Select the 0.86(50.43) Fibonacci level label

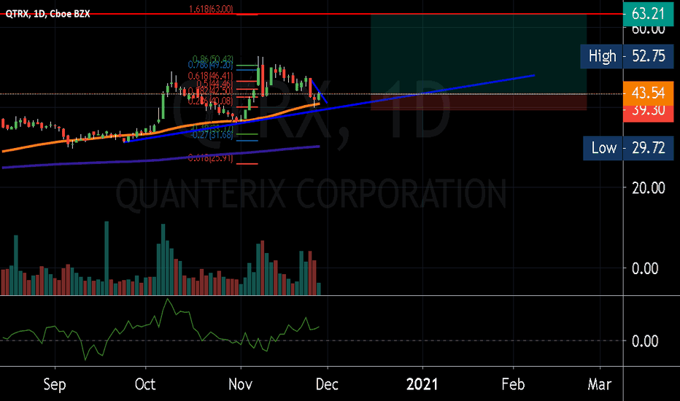[x=212, y=59]
